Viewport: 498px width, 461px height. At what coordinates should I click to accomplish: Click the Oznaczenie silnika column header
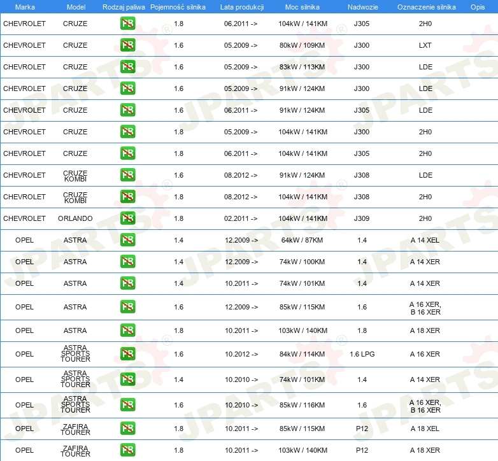[426, 6]
